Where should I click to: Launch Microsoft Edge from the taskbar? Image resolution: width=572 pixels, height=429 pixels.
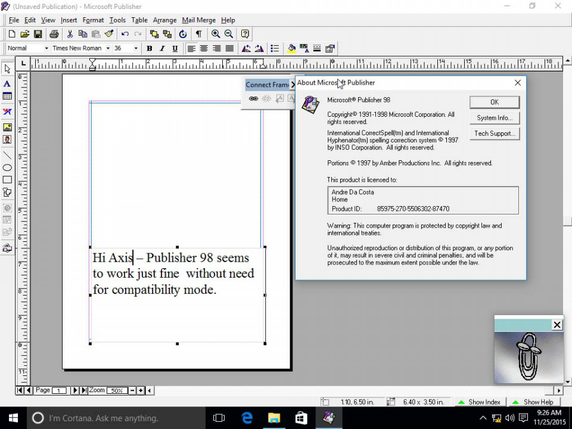pos(247,418)
